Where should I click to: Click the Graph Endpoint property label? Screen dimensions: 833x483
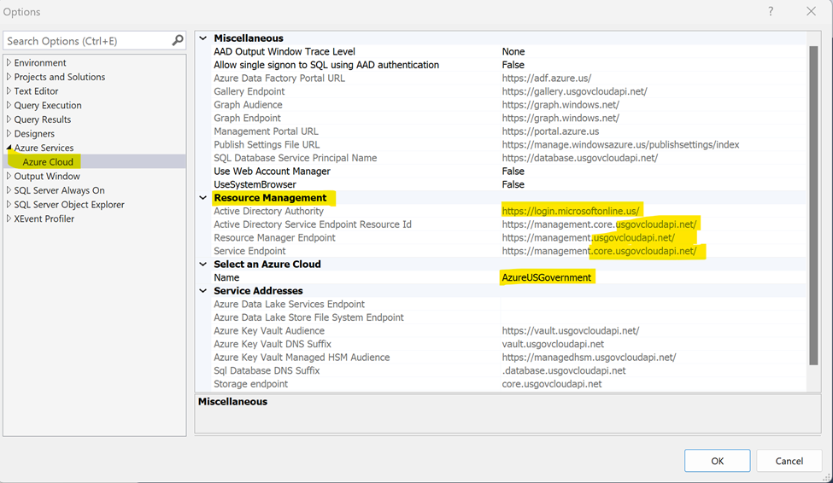[247, 118]
